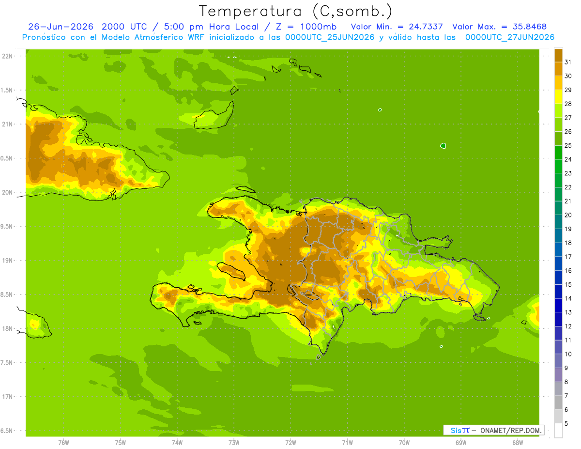Click the '71W' longitude axis label
The width and height of the screenshot is (581, 449).
pyautogui.click(x=347, y=443)
